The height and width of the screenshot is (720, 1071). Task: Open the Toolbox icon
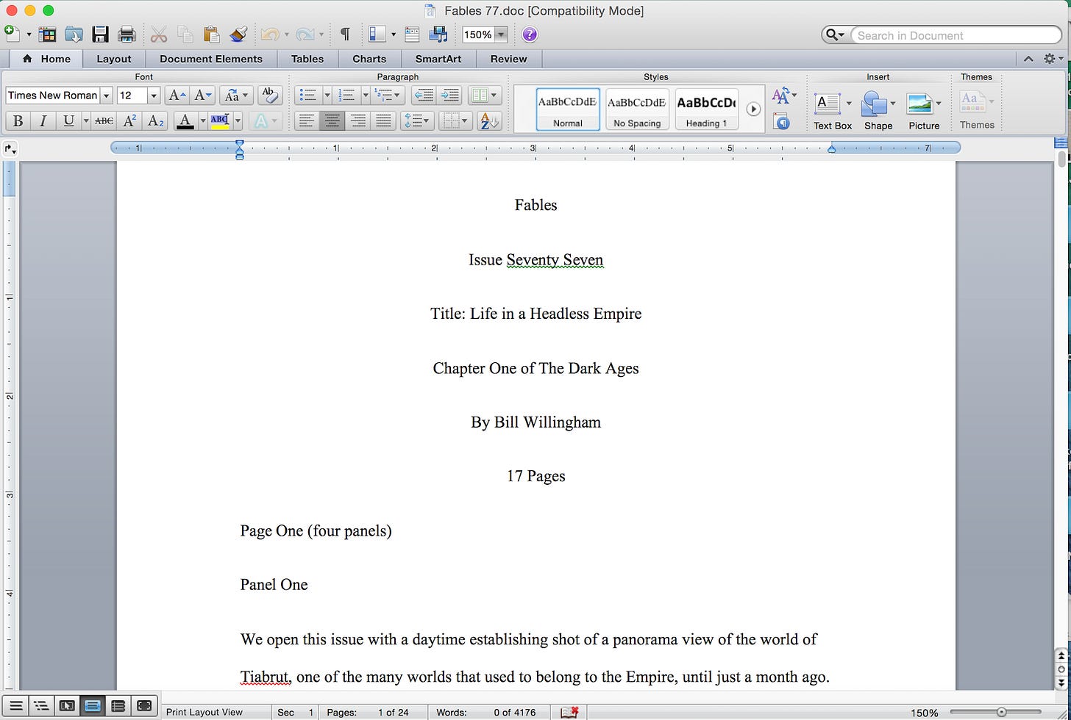point(412,34)
